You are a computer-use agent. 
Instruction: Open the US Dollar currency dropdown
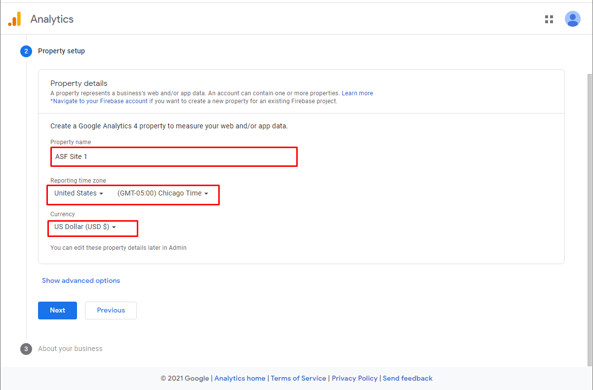pos(85,227)
